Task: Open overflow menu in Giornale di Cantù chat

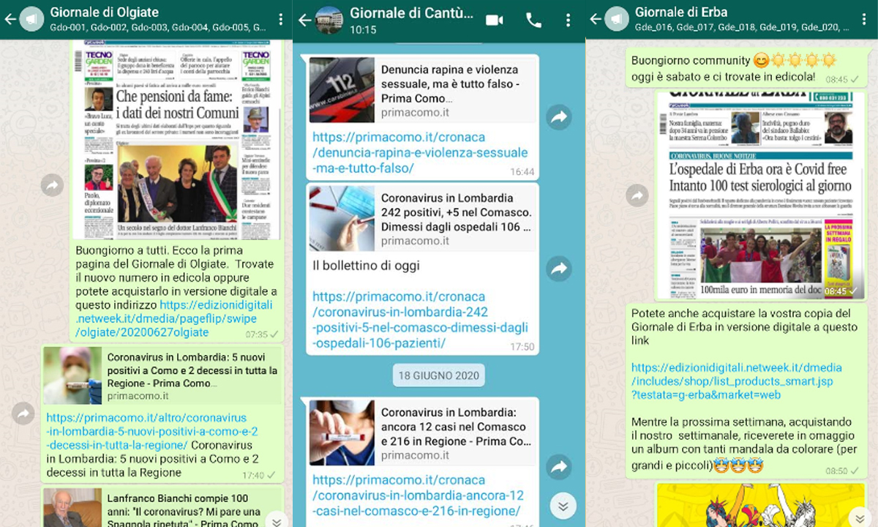Action: click(x=569, y=20)
